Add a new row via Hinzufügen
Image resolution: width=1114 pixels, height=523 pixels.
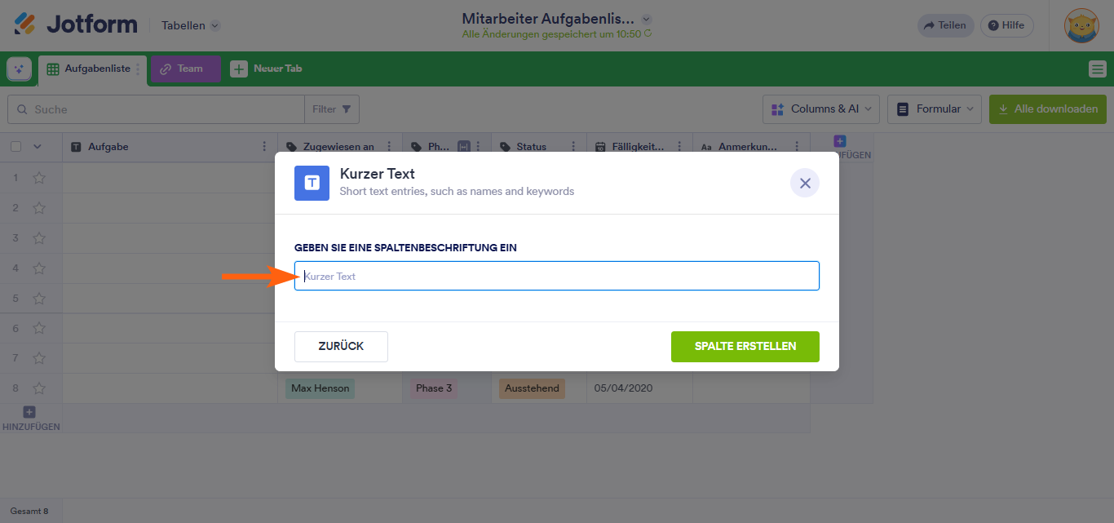tap(30, 419)
